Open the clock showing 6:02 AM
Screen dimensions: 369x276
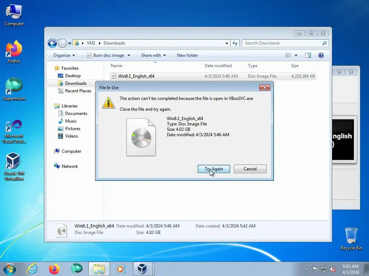pyautogui.click(x=351, y=269)
